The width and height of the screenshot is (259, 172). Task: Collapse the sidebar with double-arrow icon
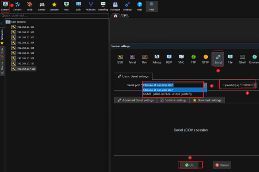coord(2,23)
